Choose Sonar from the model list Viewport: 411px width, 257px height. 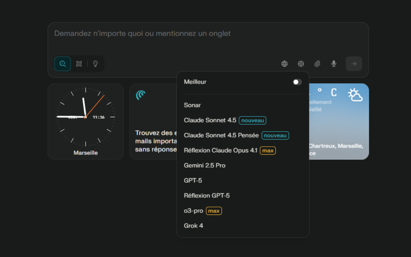(x=192, y=105)
